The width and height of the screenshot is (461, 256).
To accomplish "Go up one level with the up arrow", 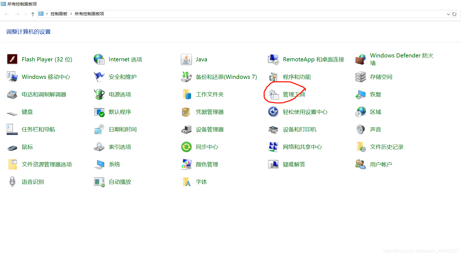I will pyautogui.click(x=33, y=14).
